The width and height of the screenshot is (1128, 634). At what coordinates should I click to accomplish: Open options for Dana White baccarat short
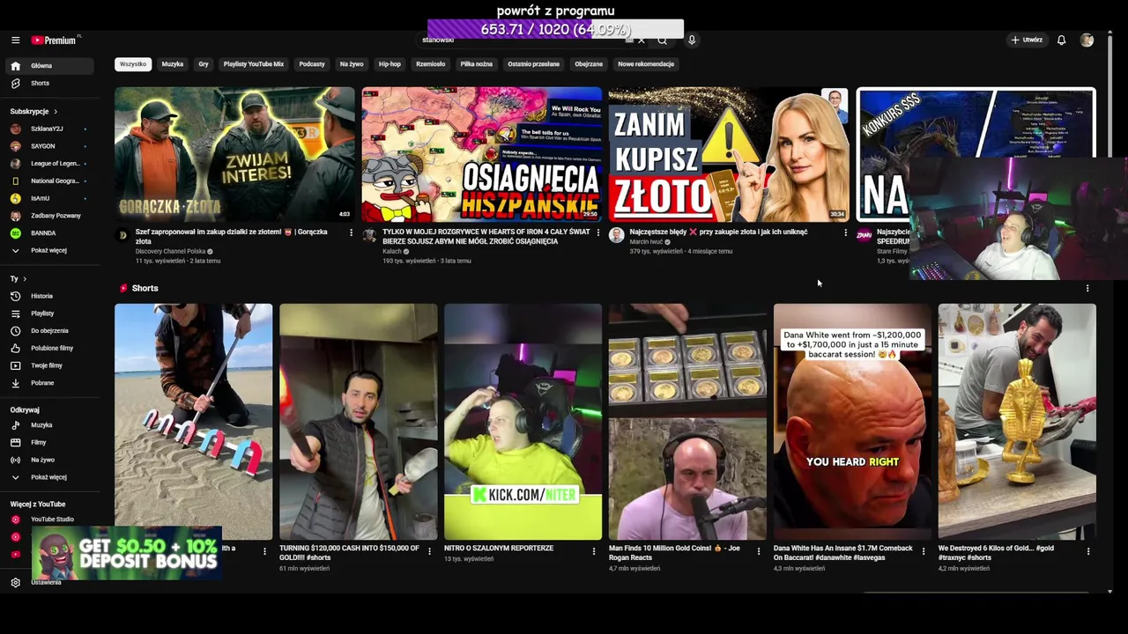tap(924, 551)
